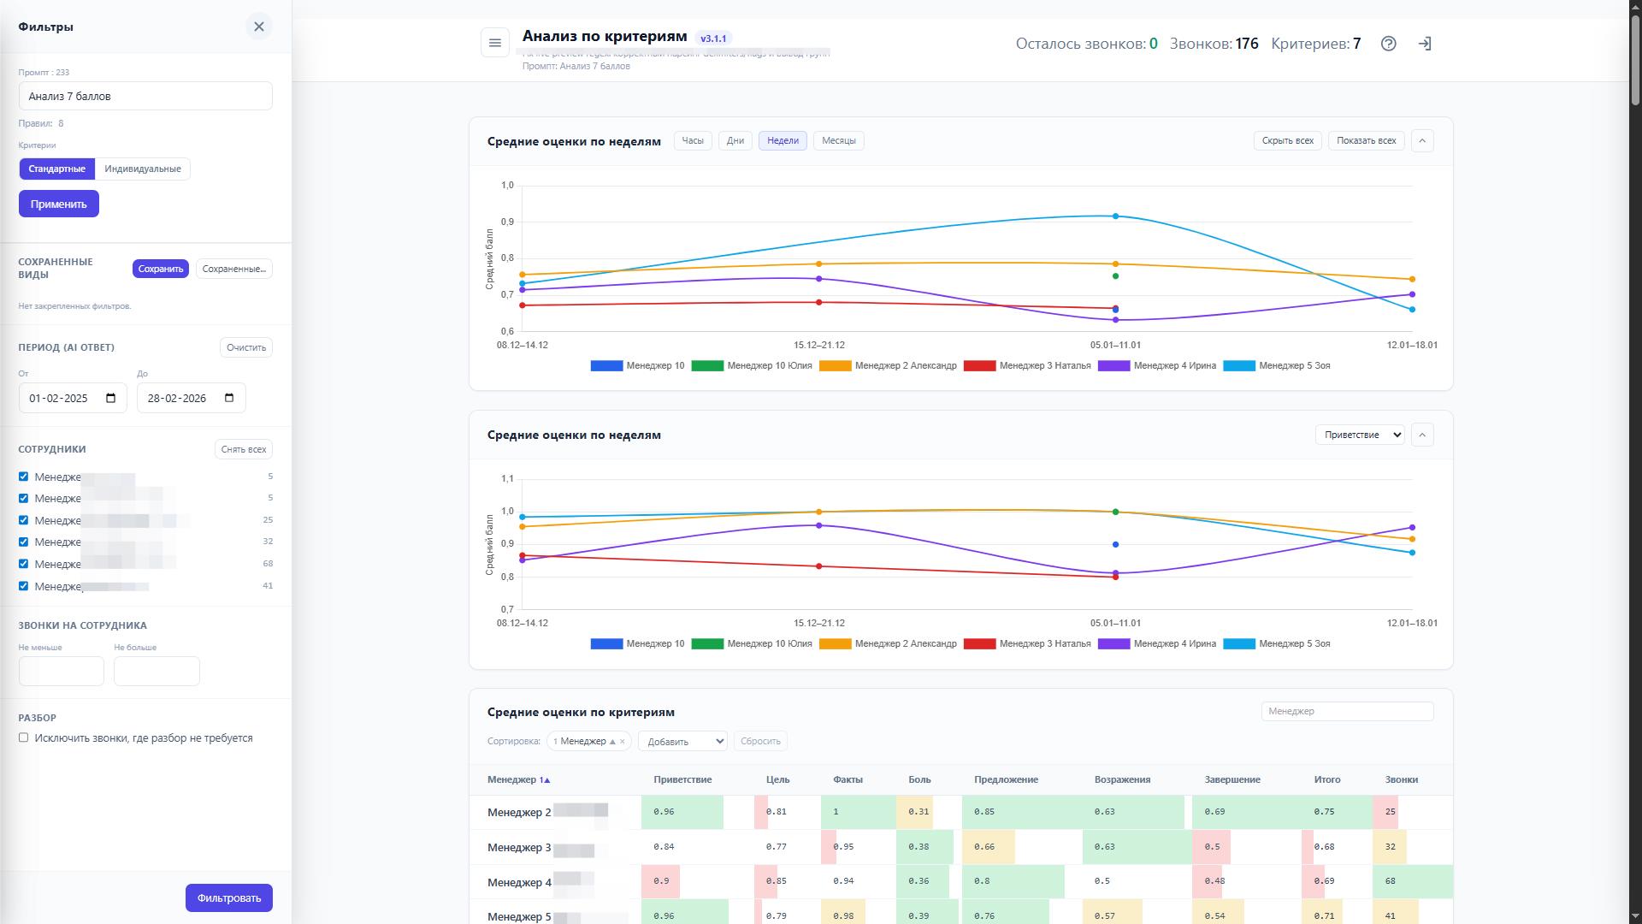
Task: Open the Добавить sort dropdown
Action: click(682, 742)
